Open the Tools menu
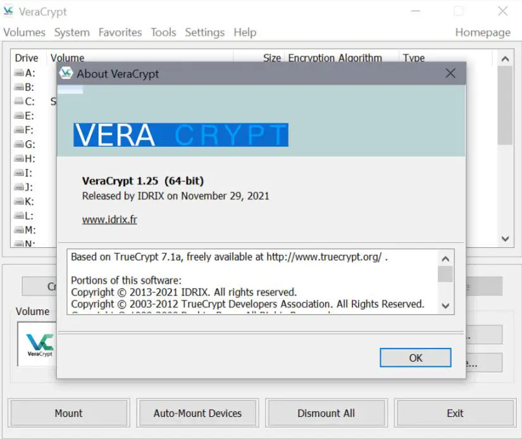Viewport: 522px width, 439px height. click(163, 32)
